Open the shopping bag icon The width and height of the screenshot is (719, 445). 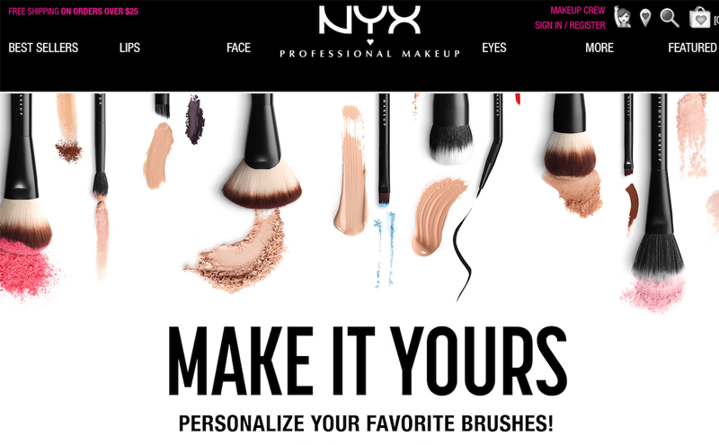(x=700, y=17)
